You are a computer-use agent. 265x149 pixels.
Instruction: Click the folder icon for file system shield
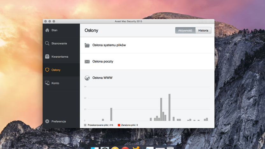coord(87,45)
